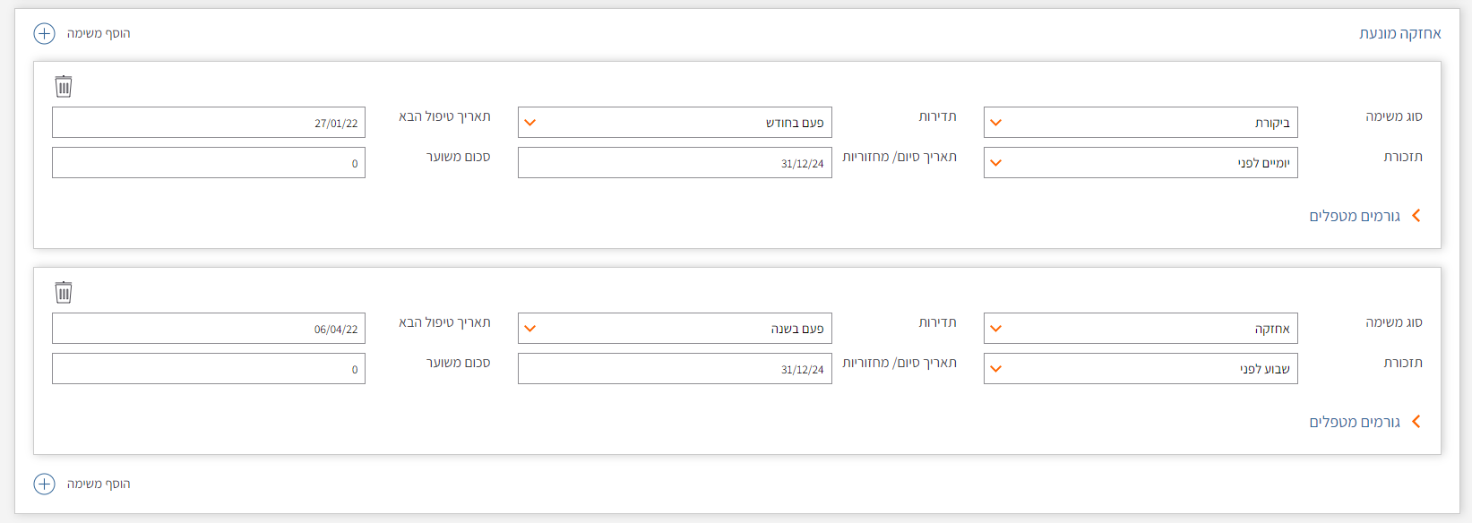Click the bottom plus circle add-task icon
The width and height of the screenshot is (1472, 523).
[x=44, y=484]
